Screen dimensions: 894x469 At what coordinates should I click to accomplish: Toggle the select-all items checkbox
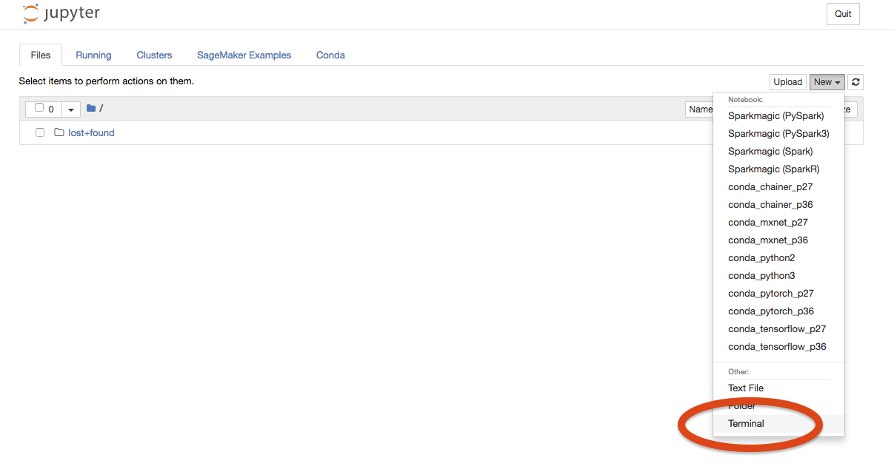point(39,108)
